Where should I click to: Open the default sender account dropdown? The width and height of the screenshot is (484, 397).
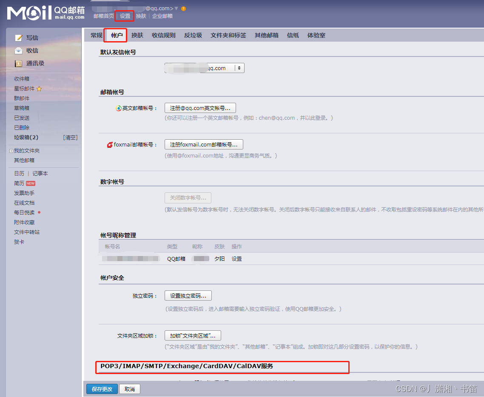[x=204, y=68]
